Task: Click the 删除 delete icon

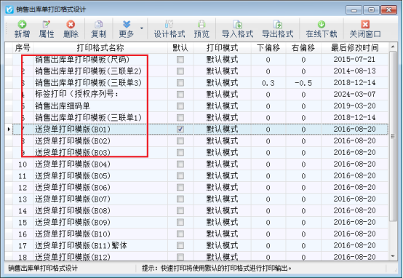Action: pyautogui.click(x=71, y=29)
